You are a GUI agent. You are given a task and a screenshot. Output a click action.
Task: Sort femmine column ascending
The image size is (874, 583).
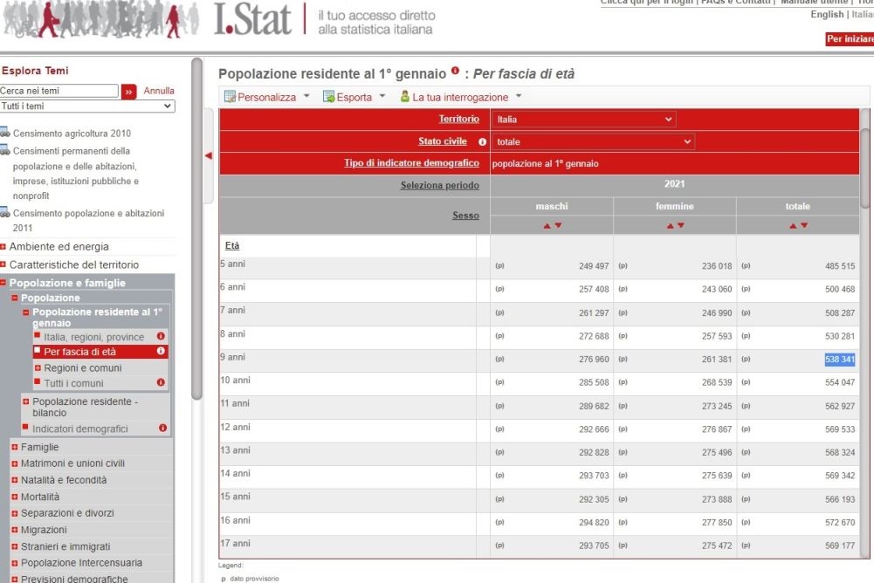coord(670,226)
